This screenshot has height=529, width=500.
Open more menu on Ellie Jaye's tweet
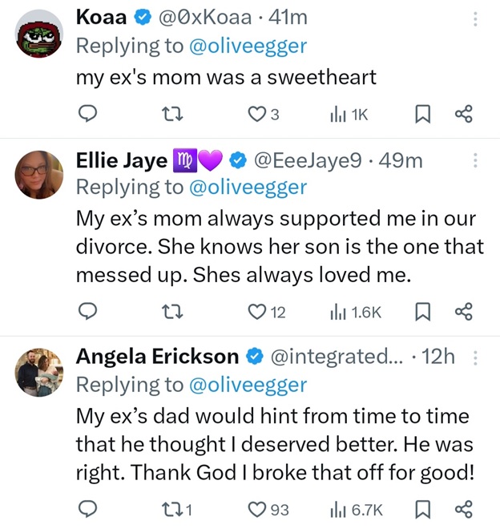click(476, 160)
